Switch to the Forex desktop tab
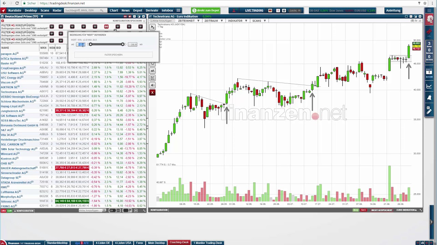 [x=139, y=243]
